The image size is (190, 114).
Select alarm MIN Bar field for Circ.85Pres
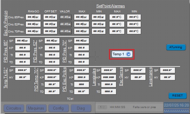click(x=99, y=17)
